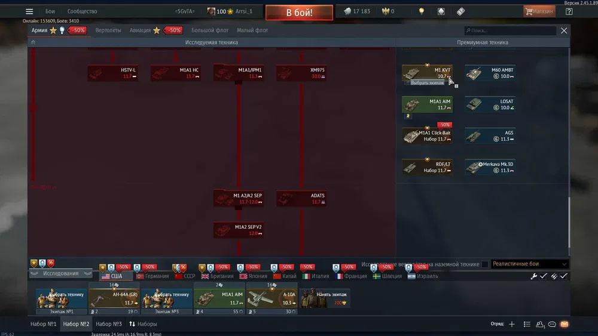Select the Германия nation tab
598x336 pixels.
(x=152, y=276)
